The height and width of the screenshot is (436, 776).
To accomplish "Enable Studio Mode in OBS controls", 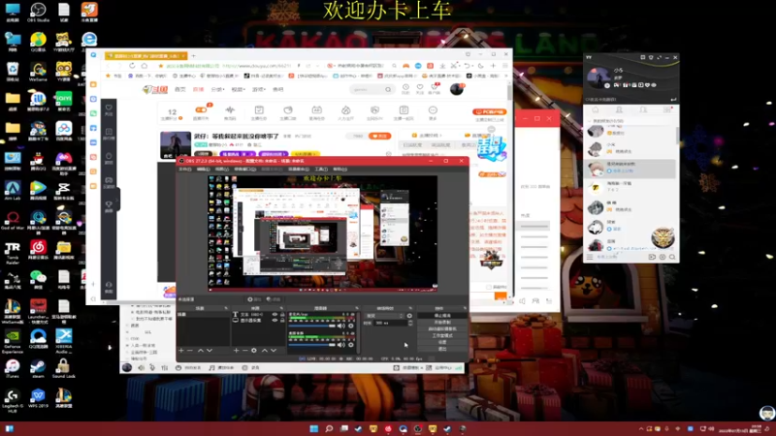I will [x=442, y=335].
